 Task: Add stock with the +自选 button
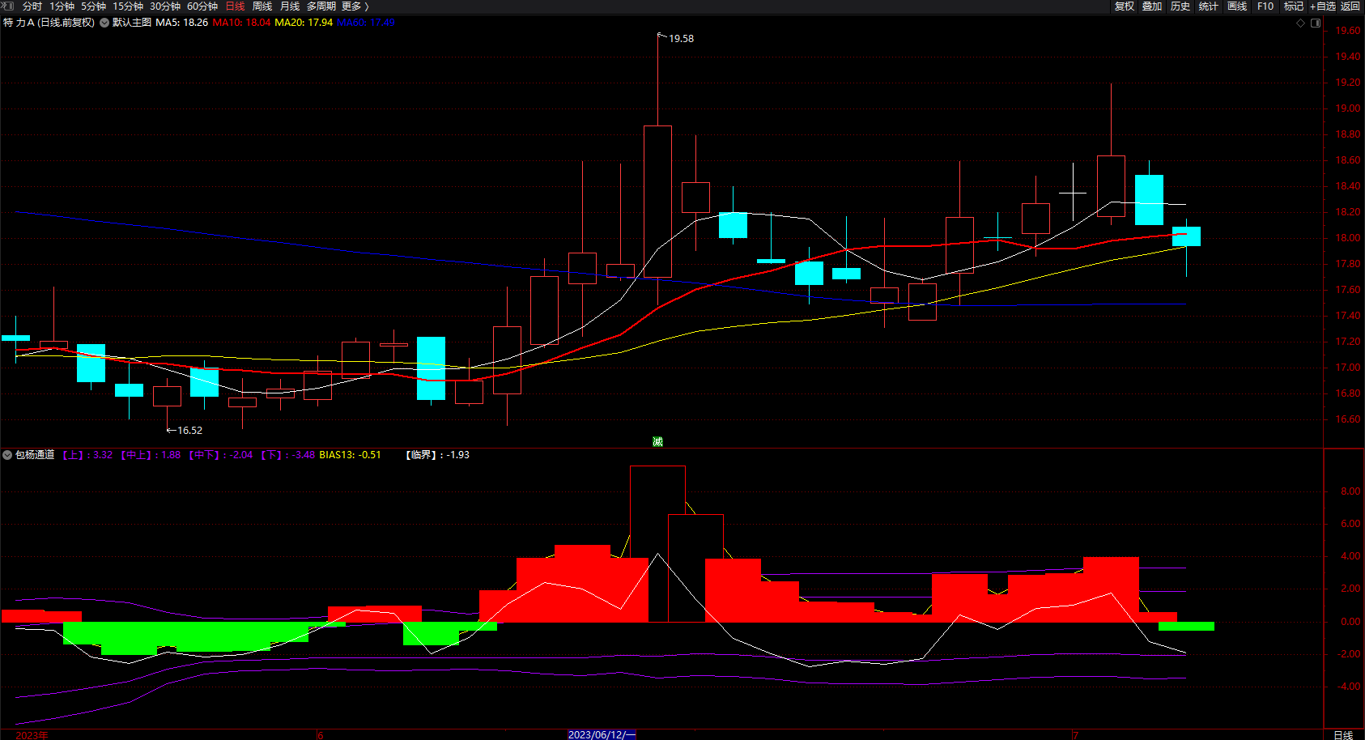click(1323, 6)
